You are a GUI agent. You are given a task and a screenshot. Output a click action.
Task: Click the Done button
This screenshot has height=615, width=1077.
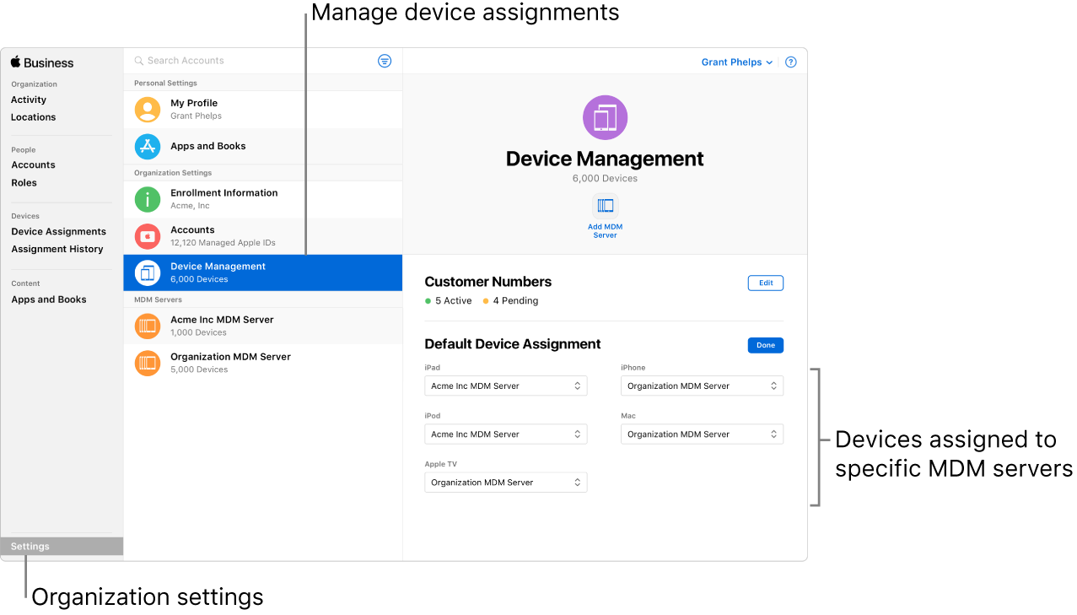(766, 345)
